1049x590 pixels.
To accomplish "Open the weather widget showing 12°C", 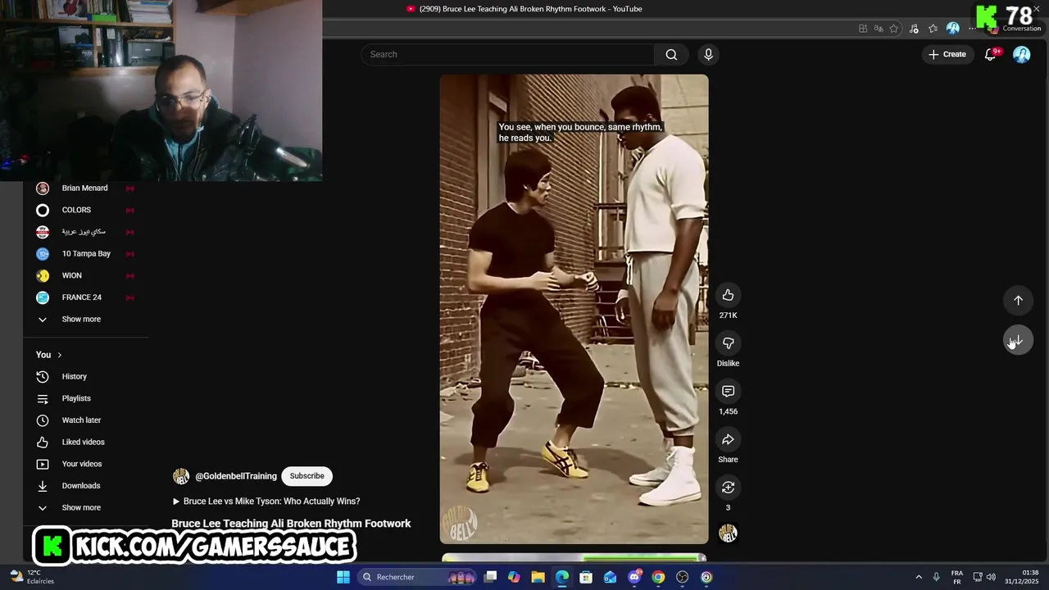I will [x=31, y=577].
